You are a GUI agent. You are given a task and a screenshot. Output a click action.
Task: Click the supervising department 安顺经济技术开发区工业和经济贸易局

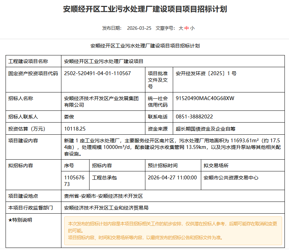coord(106,208)
